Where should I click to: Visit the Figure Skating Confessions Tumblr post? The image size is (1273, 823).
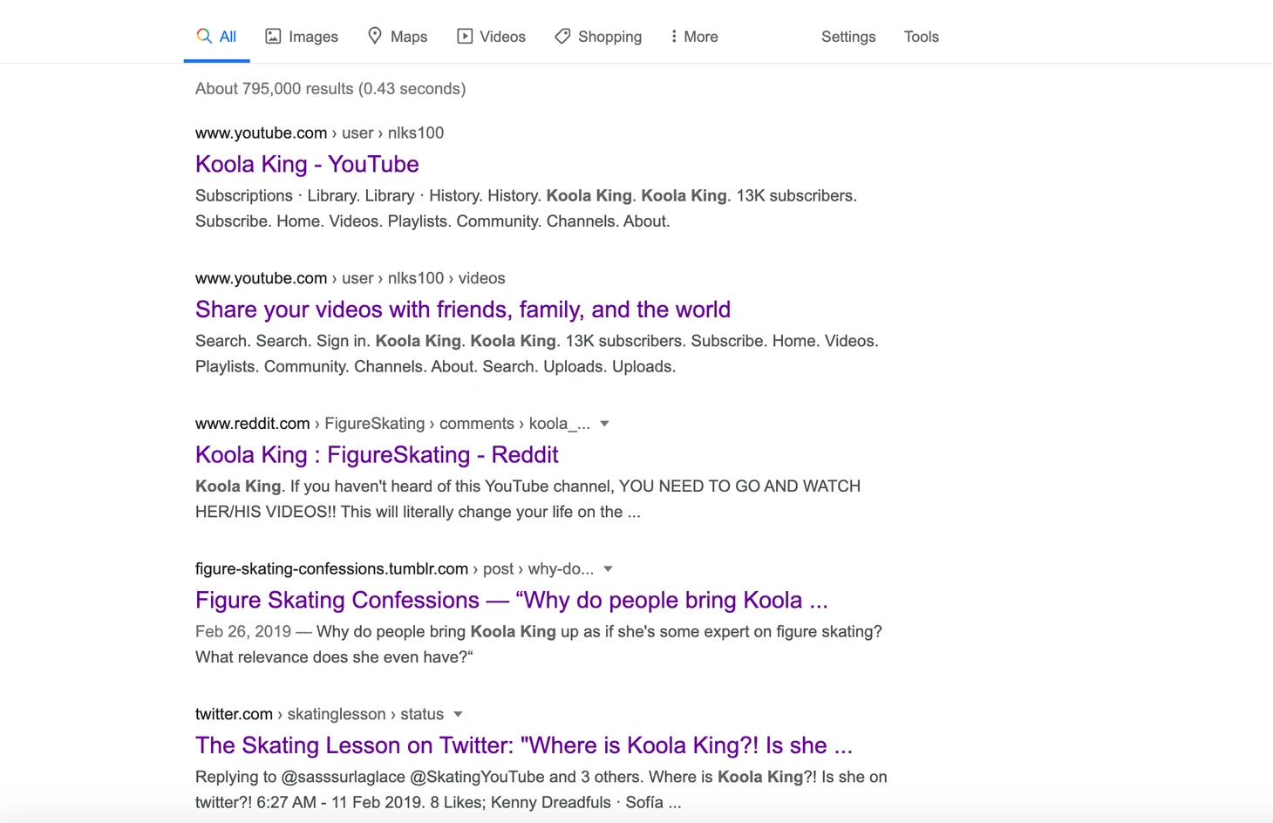pyautogui.click(x=511, y=601)
